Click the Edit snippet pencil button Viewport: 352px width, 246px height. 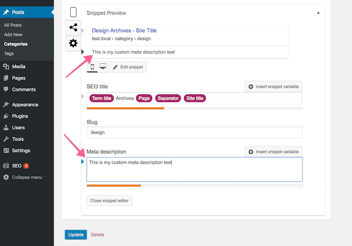coord(128,67)
